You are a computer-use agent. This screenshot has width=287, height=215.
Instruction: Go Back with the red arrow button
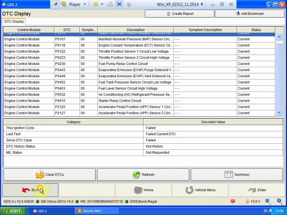(30, 190)
